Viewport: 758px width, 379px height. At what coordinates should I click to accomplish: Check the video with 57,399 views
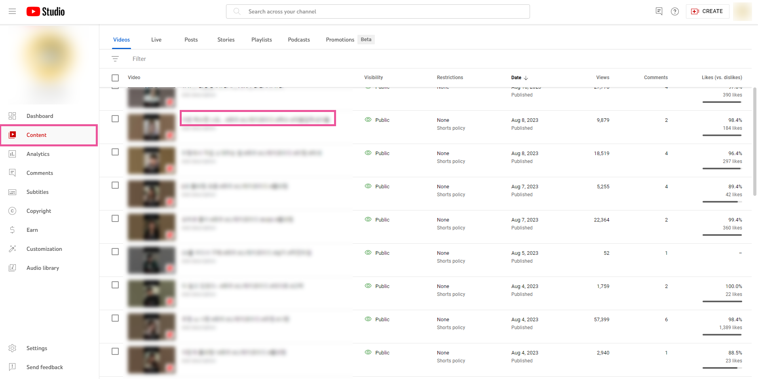point(115,318)
